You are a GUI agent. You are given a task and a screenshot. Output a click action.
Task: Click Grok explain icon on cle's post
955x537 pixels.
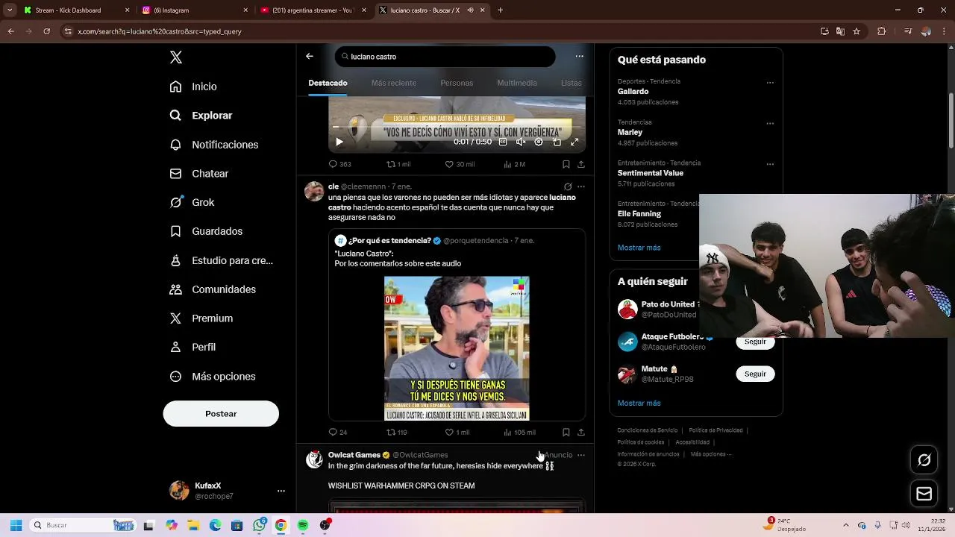tap(568, 186)
